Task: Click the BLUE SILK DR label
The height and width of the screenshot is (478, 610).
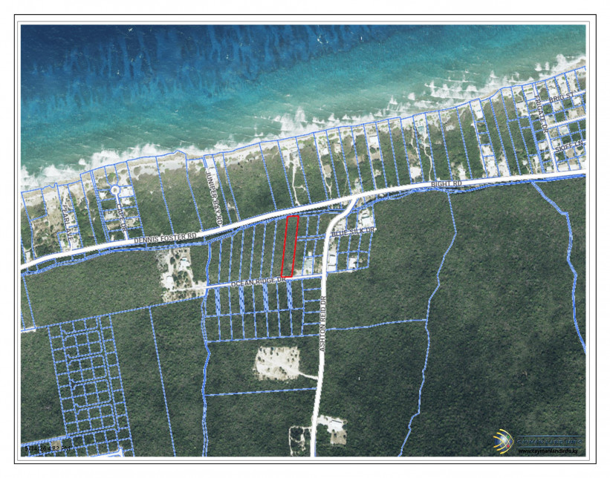Action: pyautogui.click(x=353, y=232)
